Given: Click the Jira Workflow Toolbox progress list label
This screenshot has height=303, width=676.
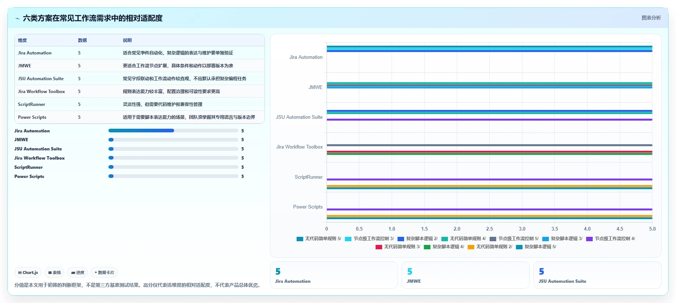Looking at the screenshot, I should (x=39, y=158).
